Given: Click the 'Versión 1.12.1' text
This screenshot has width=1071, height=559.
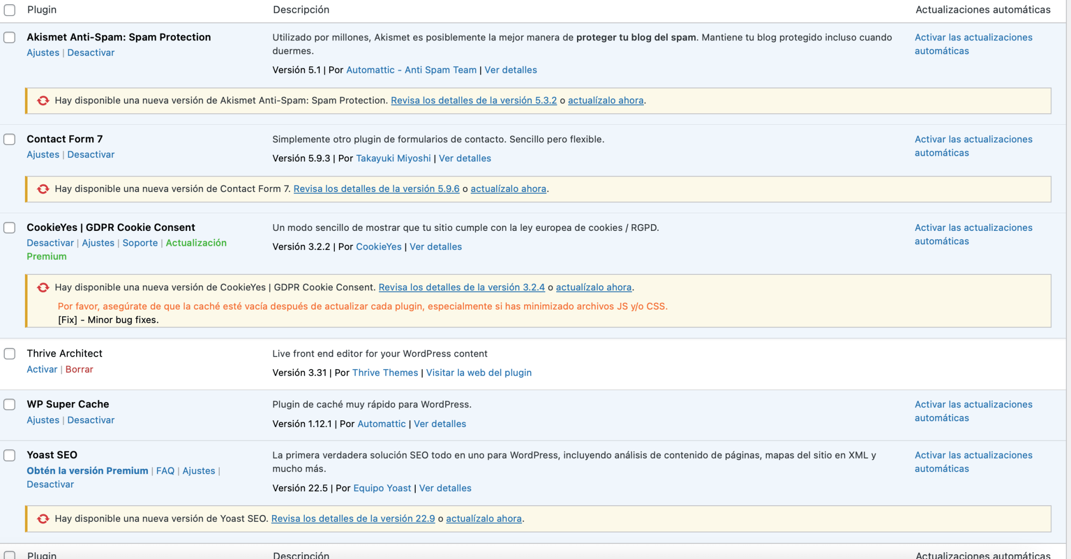Looking at the screenshot, I should [x=302, y=424].
